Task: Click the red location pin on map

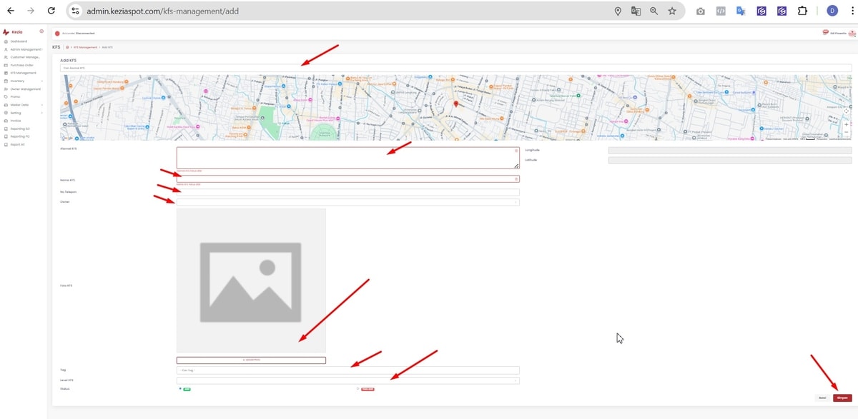Action: [456, 105]
